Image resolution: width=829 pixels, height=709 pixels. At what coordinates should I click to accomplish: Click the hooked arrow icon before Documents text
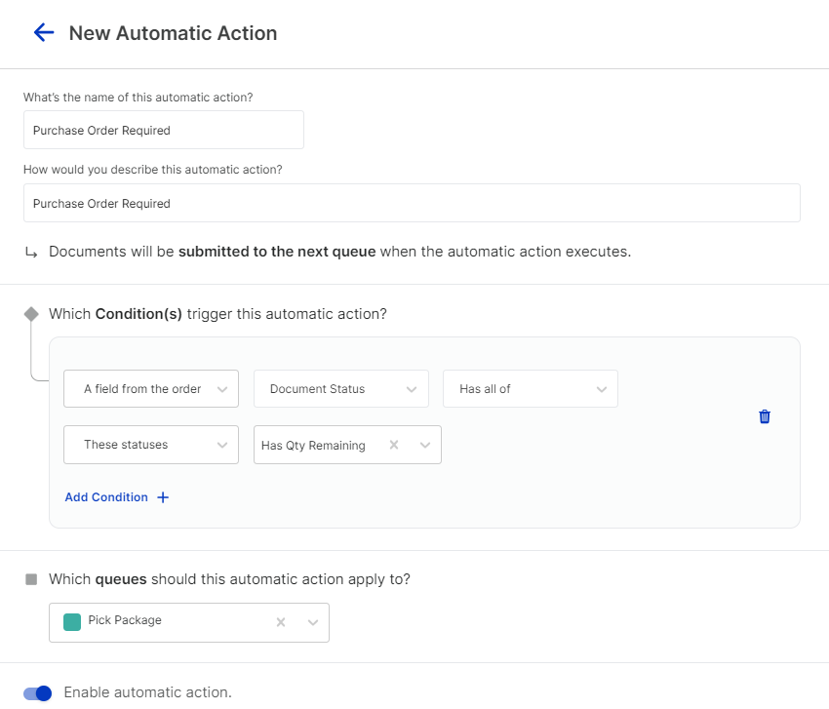point(31,253)
